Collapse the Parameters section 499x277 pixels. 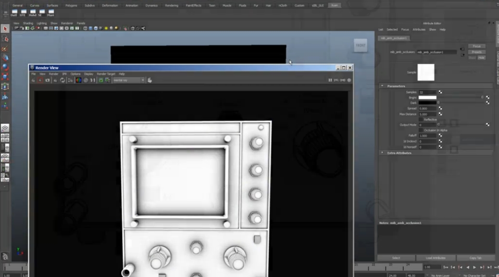(382, 86)
